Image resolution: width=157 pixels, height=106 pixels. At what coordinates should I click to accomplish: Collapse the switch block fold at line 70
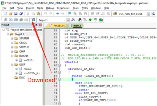(x=60, y=79)
